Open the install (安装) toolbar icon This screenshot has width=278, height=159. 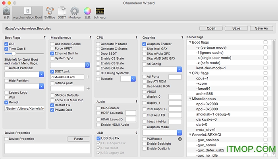coord(6,12)
